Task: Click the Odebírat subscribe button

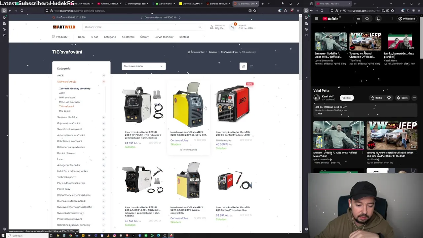Action: [347, 98]
